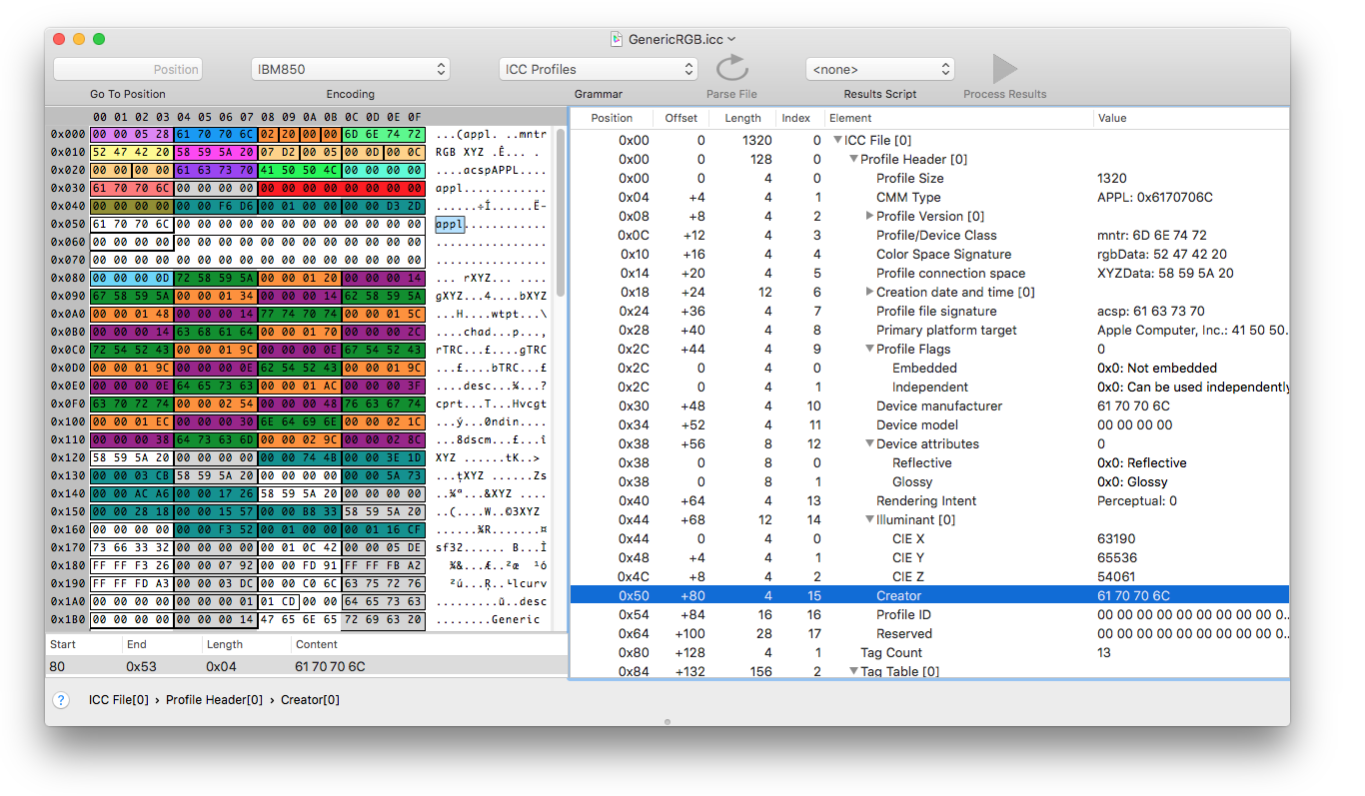
Task: Click Profile Header[0] in the breadcrumb path
Action: click(x=215, y=700)
